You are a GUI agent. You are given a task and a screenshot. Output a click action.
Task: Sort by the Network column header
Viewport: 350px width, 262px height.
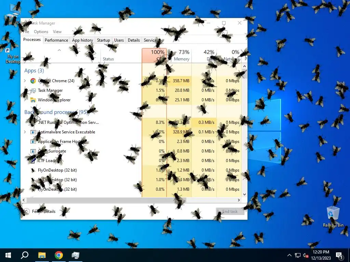tap(229, 56)
